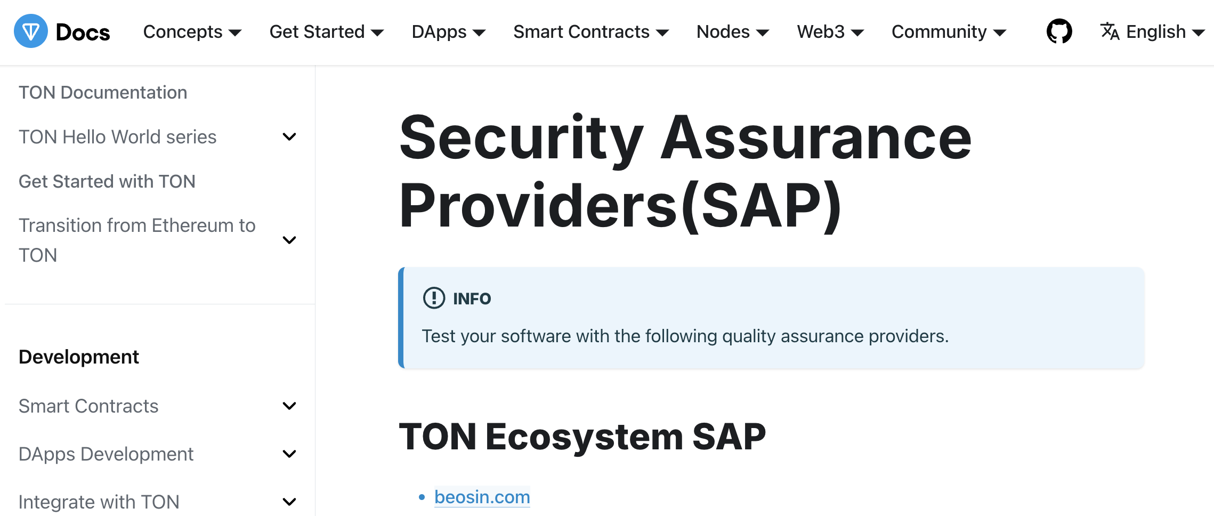Click the translate language icon
Viewport: 1214px width, 516px height.
[1110, 31]
